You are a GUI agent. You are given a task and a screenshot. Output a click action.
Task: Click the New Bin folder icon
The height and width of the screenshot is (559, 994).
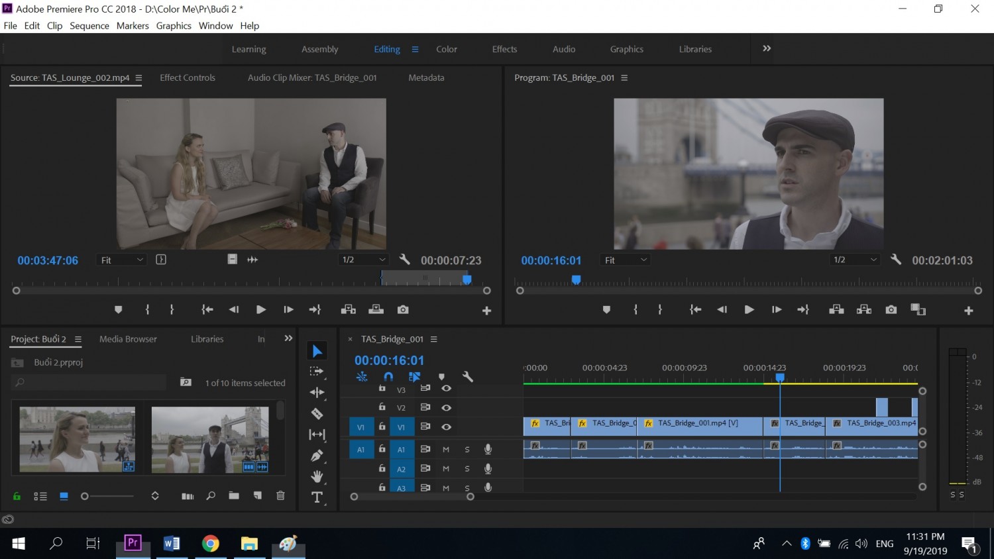click(x=234, y=495)
